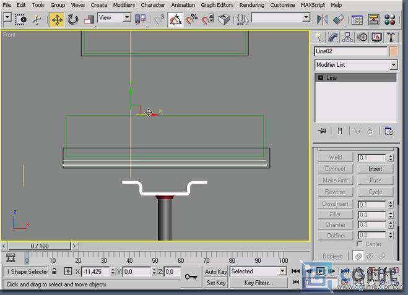Click the Select and Manipulate icon

click(x=37, y=20)
